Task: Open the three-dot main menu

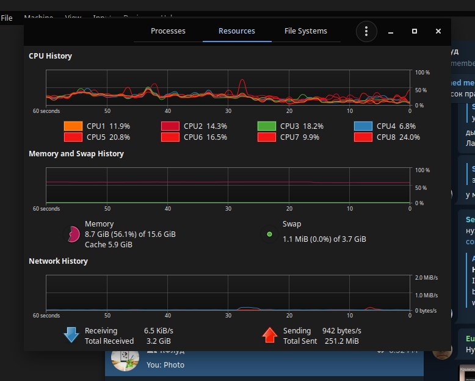Action: coord(366,31)
